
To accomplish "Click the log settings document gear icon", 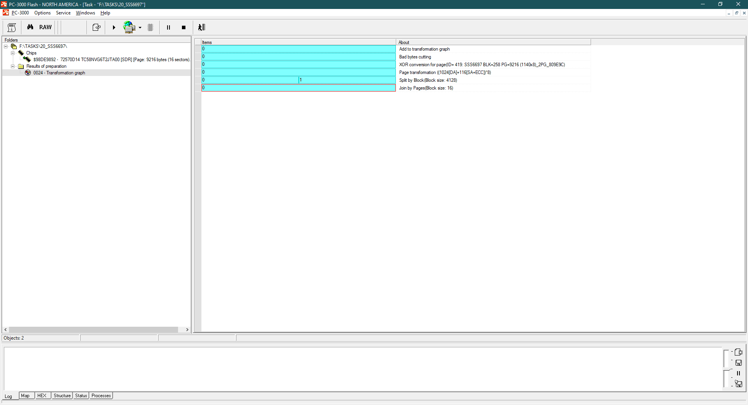I will (x=738, y=352).
